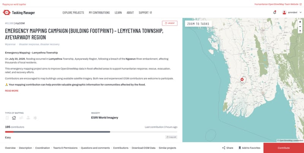Screen dimensions: 304x153
Task: Open My Contributions page
Action: pos(99,13)
